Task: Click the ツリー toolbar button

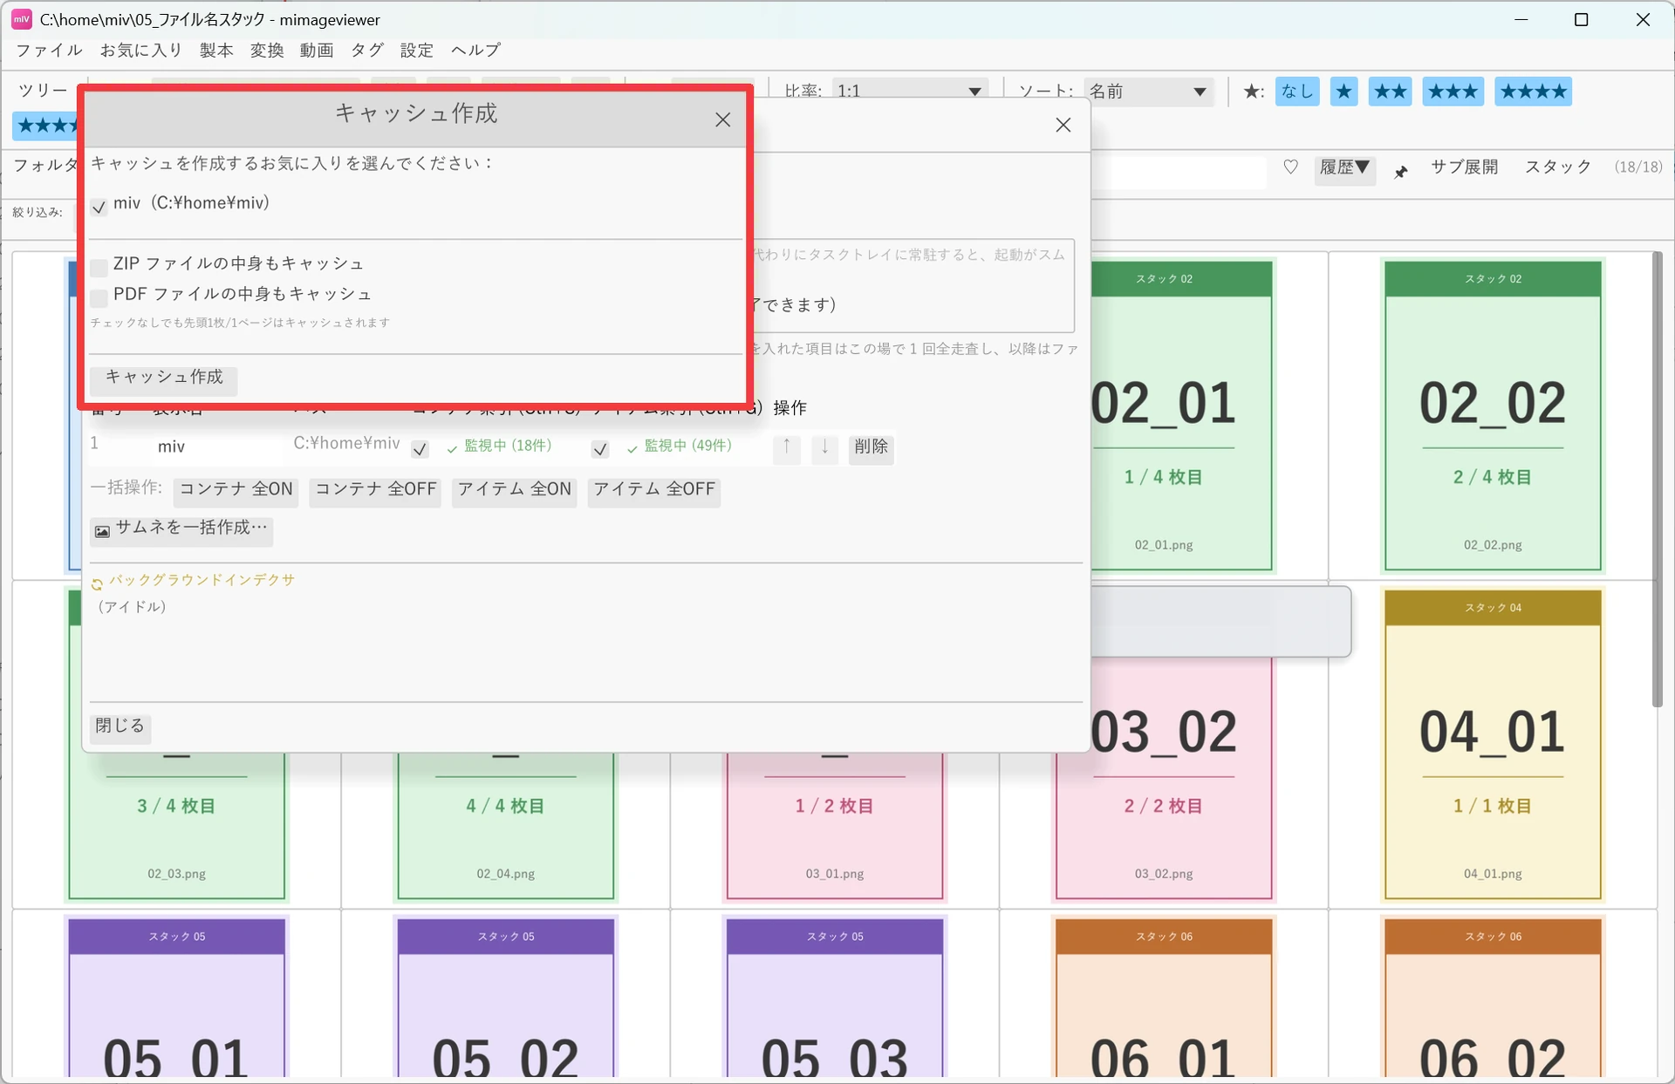Action: click(43, 92)
